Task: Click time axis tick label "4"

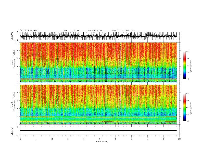Action: click(x=84, y=139)
